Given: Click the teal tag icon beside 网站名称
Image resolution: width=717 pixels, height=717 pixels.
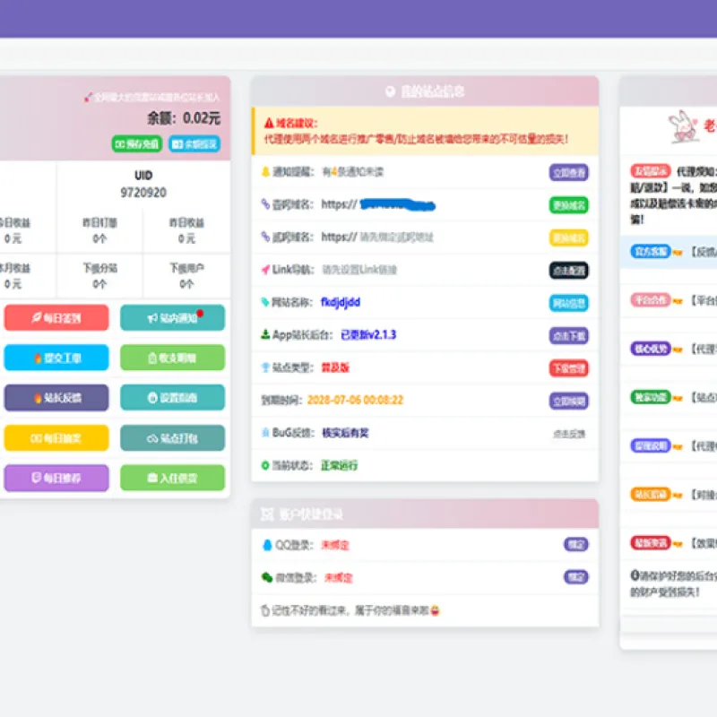Looking at the screenshot, I should click(x=265, y=302).
